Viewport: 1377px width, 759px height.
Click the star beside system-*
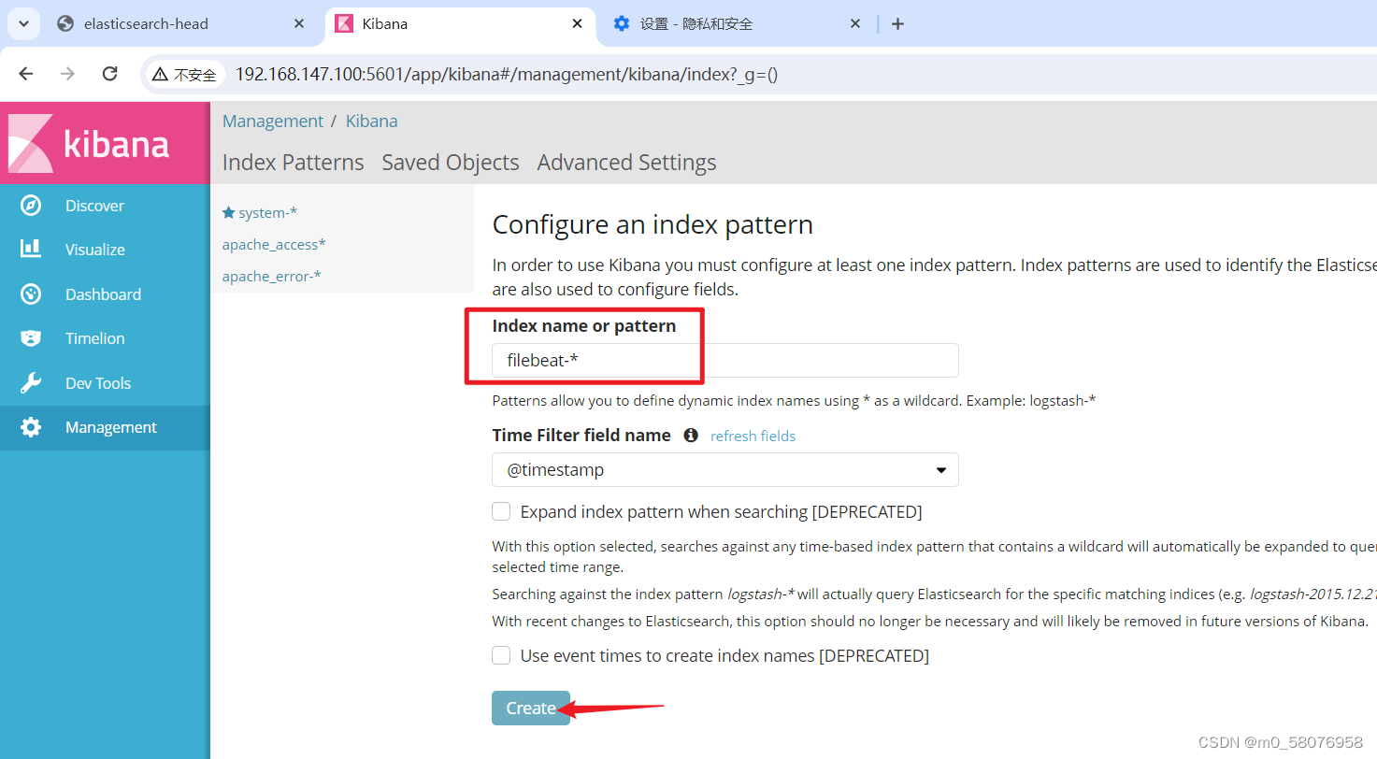point(228,212)
